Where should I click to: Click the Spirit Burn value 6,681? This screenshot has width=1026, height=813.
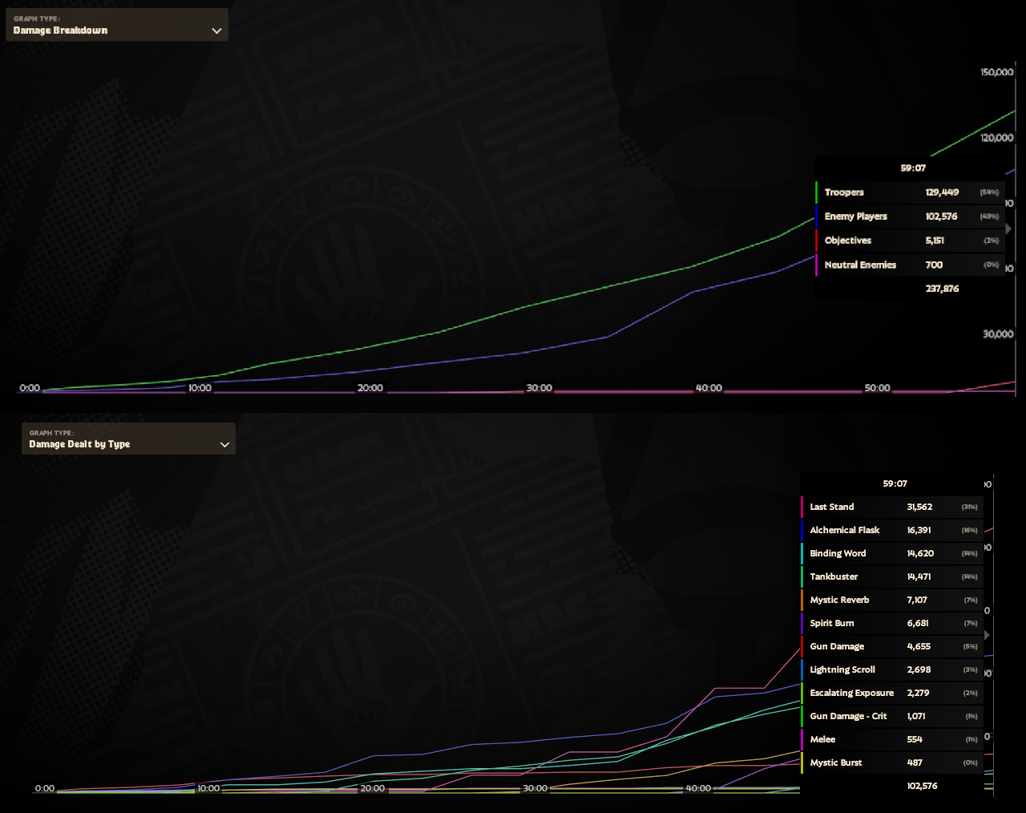coord(918,623)
